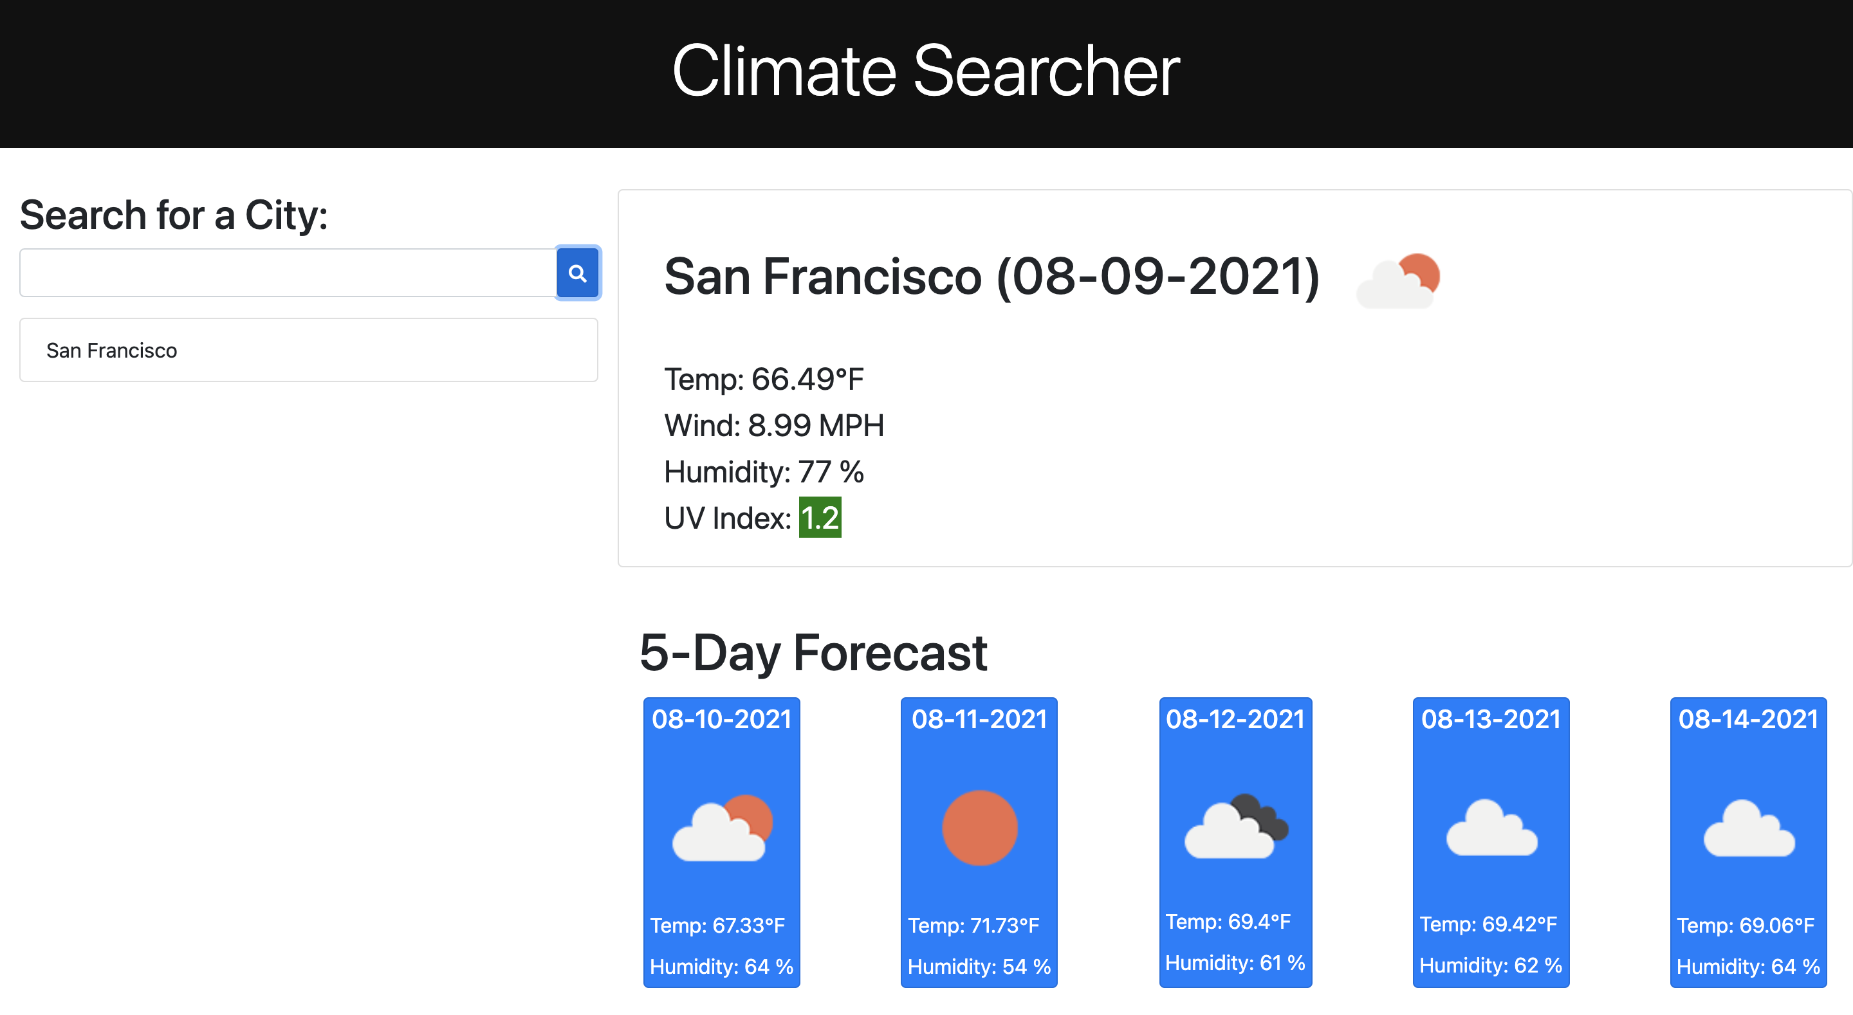Click the 08-11-2021 forecast date label
The width and height of the screenshot is (1853, 1015).
click(x=979, y=719)
